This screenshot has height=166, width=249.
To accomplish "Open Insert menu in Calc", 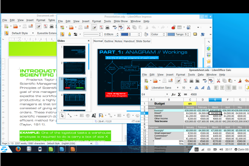I will [x=170, y=74].
